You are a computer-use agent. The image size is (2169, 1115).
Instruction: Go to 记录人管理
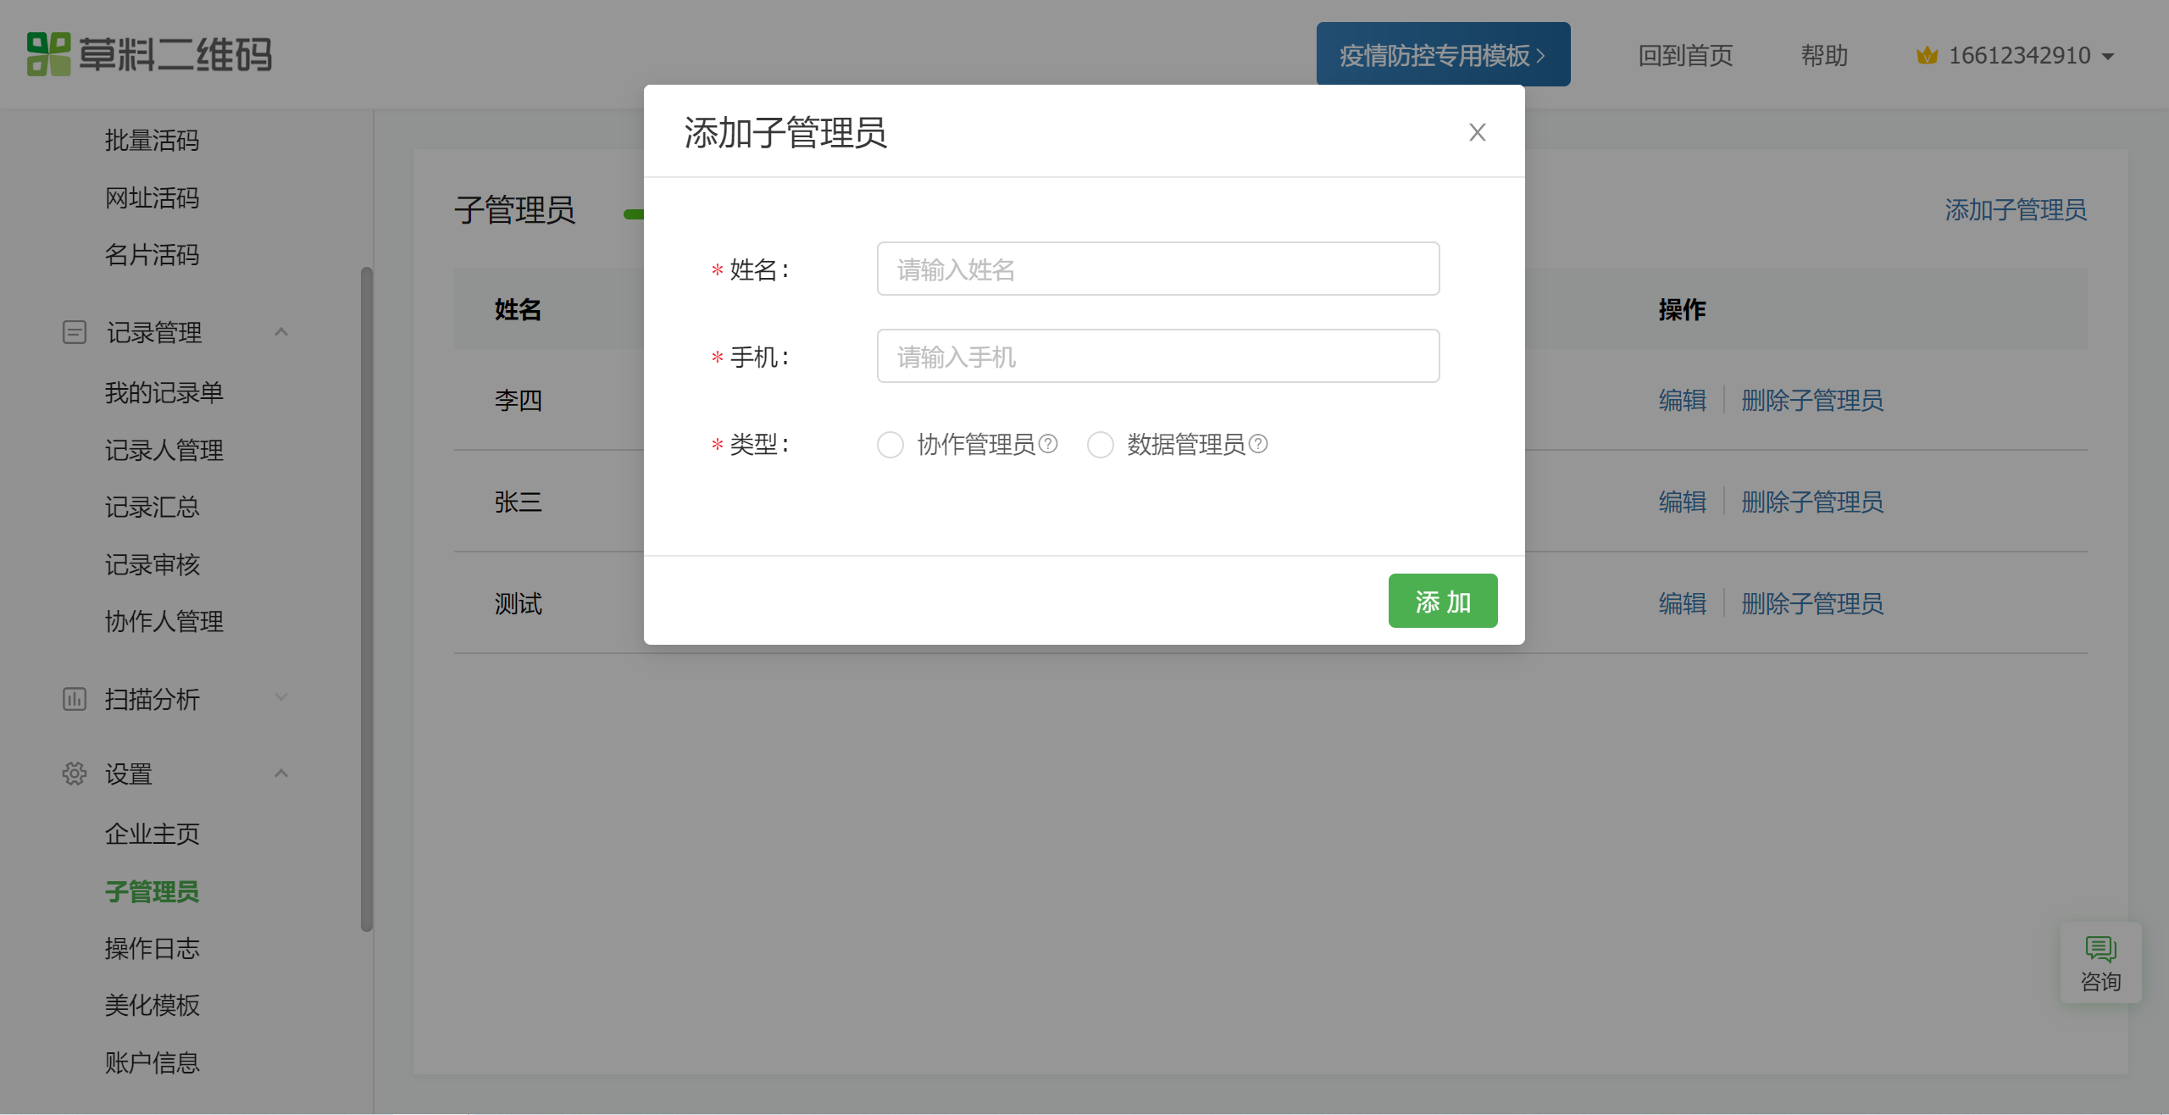tap(164, 451)
